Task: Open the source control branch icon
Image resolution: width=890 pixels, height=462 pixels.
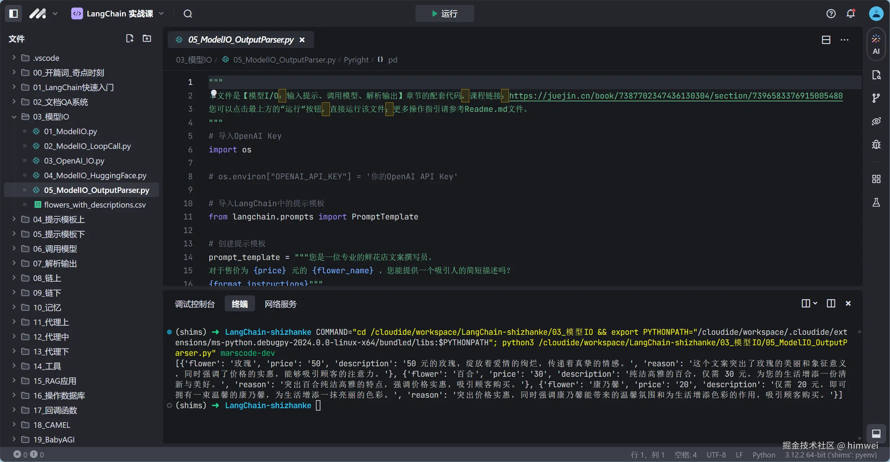Action: [x=876, y=98]
